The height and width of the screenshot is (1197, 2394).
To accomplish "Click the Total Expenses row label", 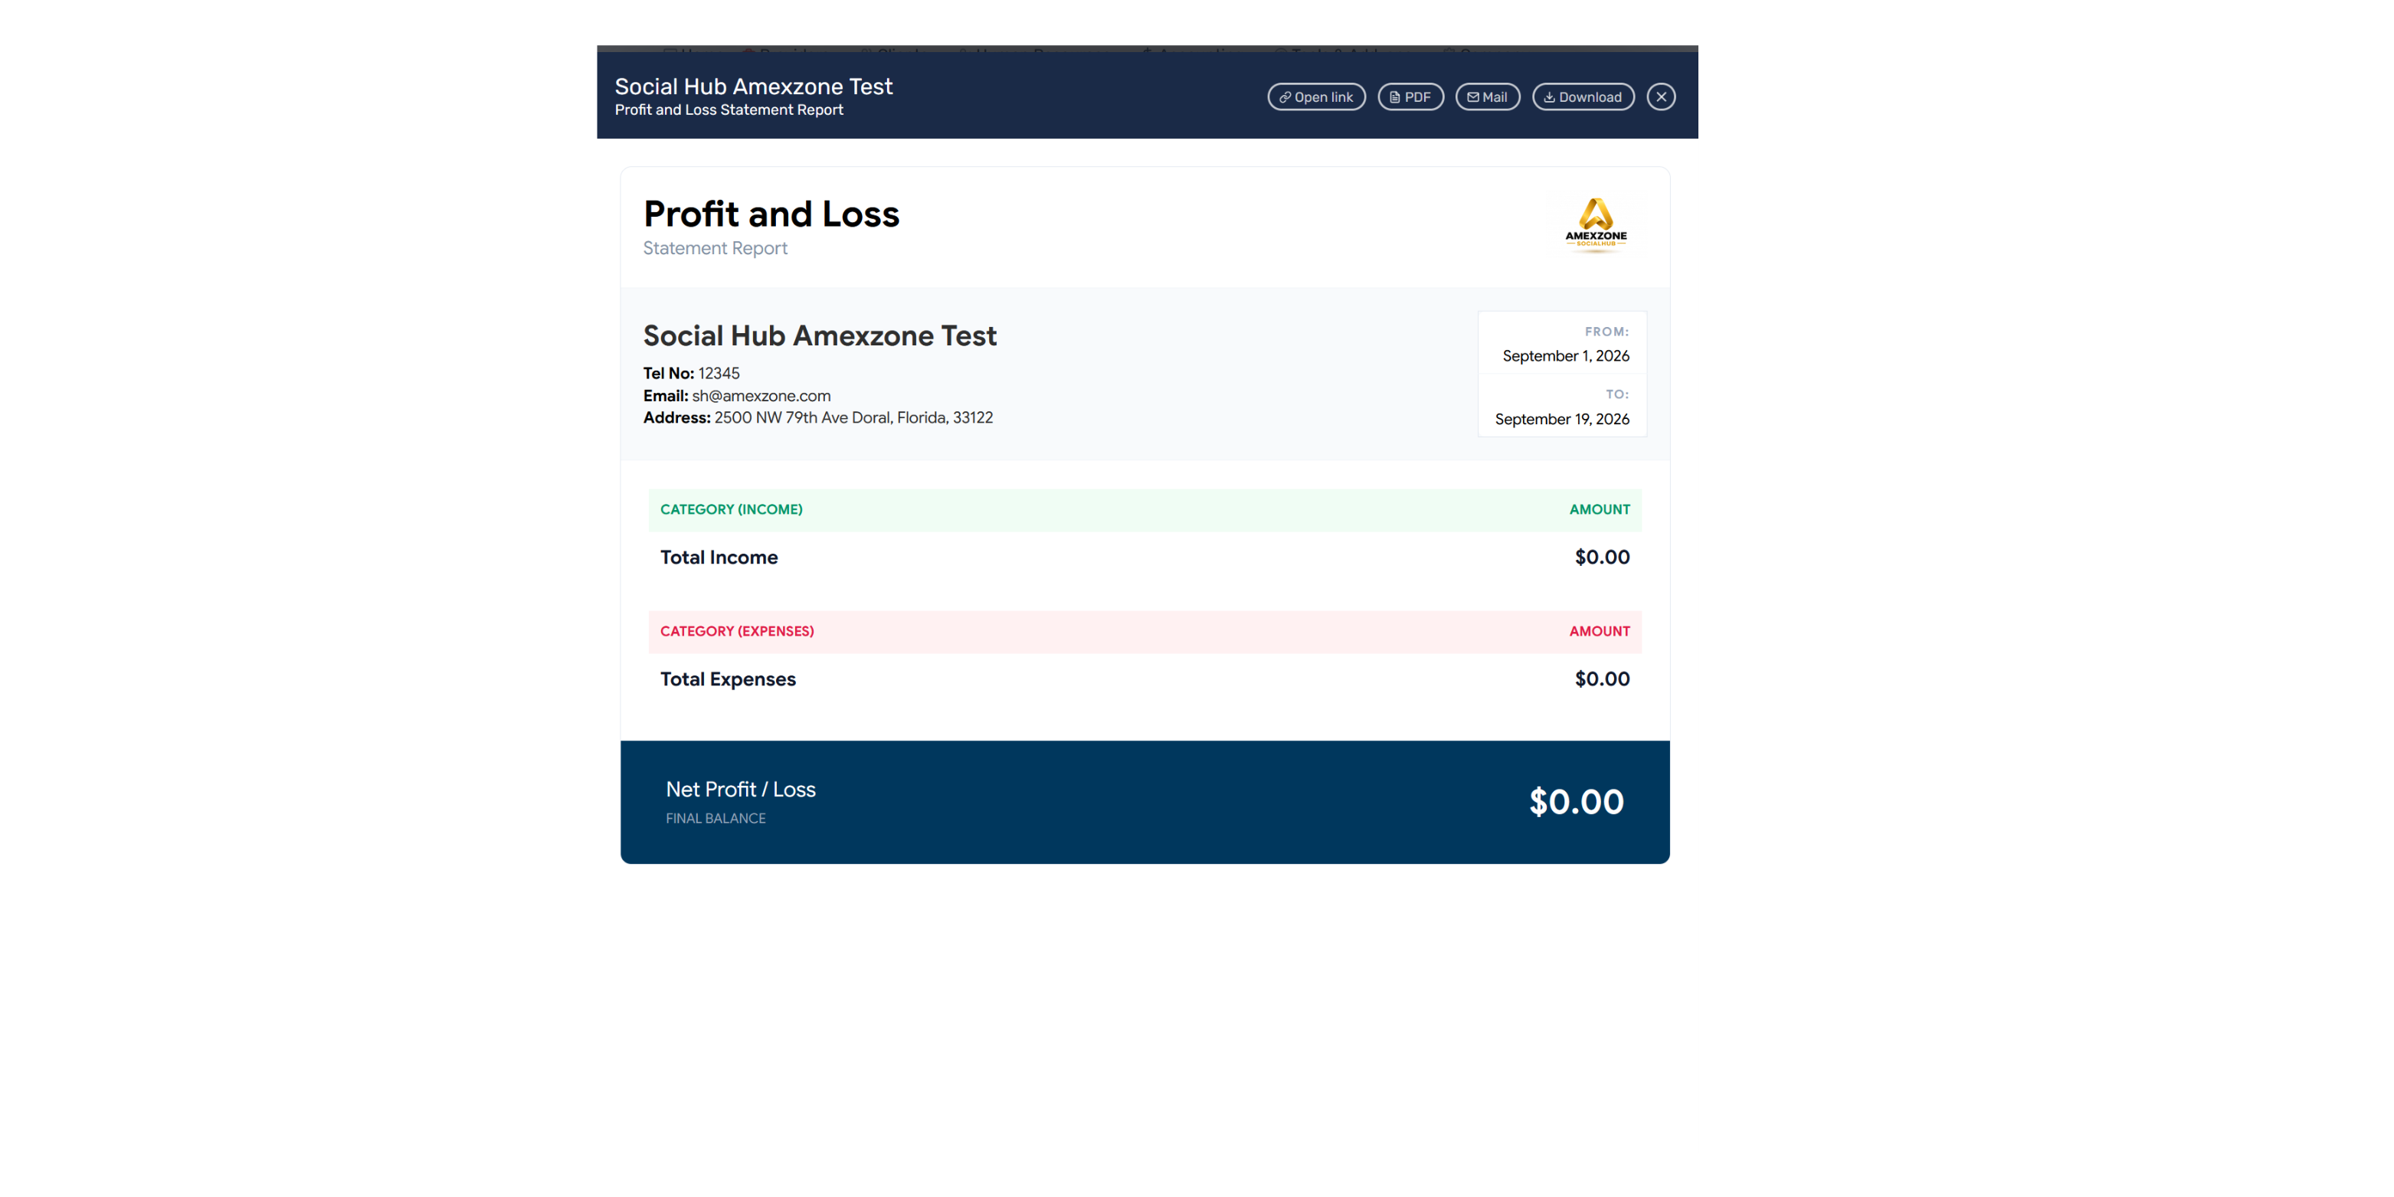I will tap(728, 679).
